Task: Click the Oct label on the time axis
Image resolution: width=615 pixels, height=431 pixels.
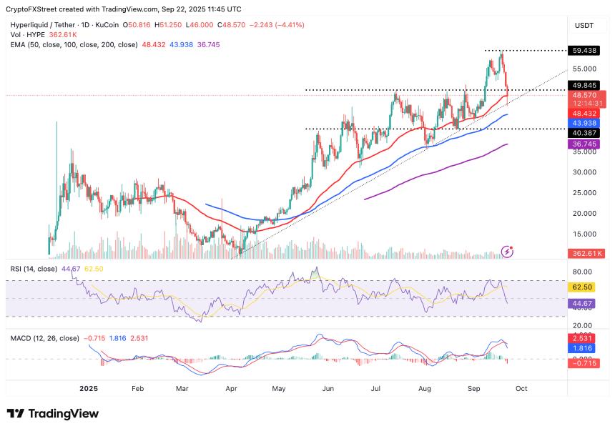Action: pyautogui.click(x=521, y=388)
